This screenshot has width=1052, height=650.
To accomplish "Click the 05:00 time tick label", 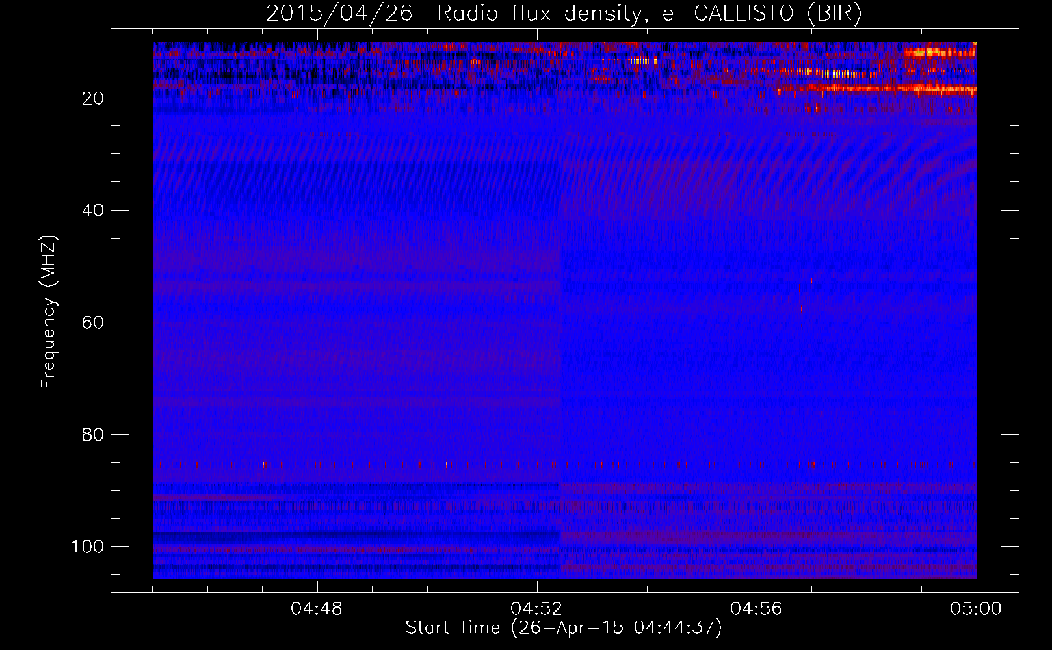I will [976, 609].
